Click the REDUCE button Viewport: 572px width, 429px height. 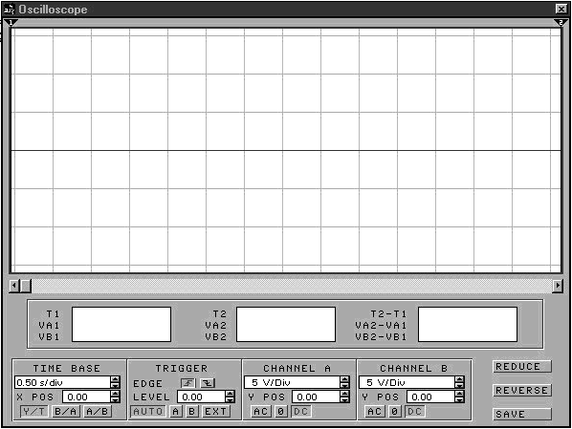pos(522,367)
